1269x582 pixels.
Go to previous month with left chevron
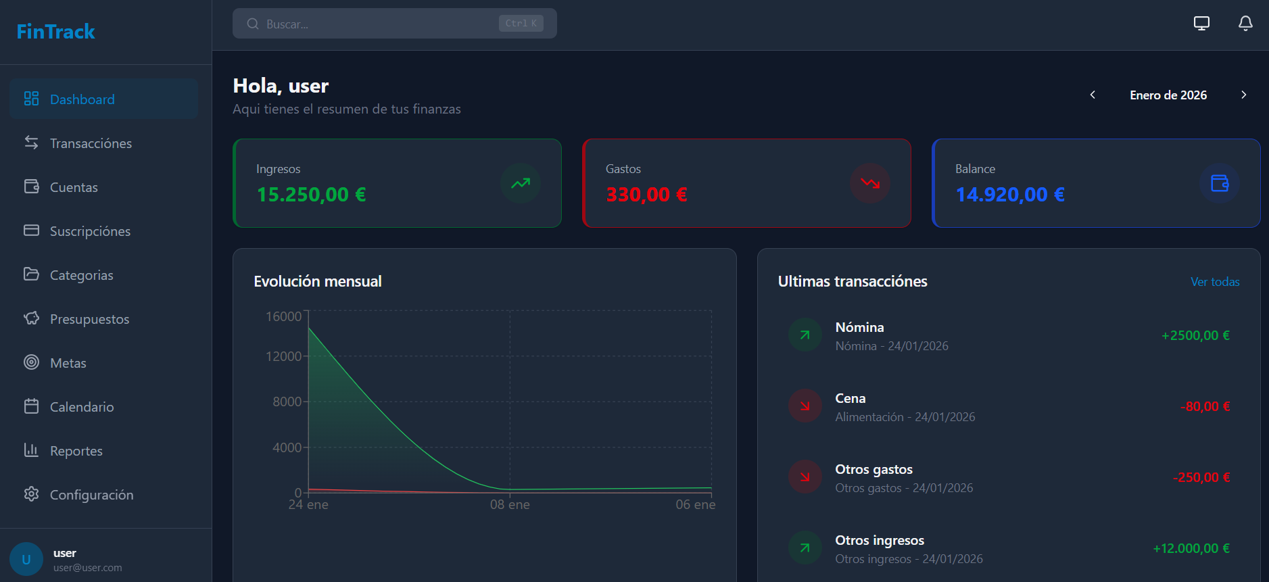point(1093,95)
